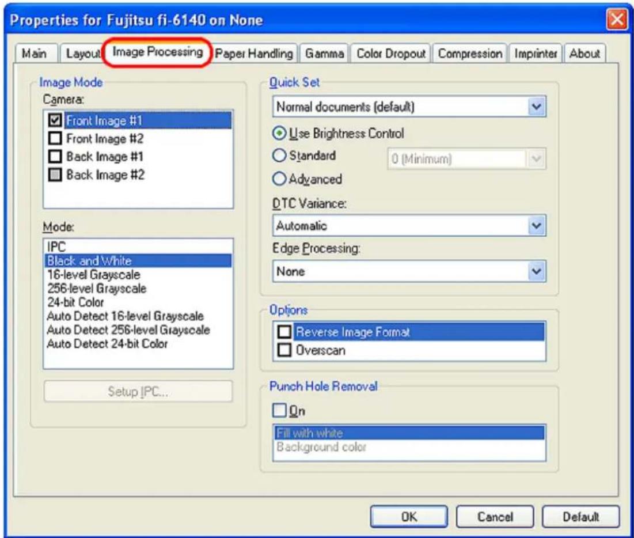This screenshot has width=634, height=538.
Task: Go to the Paper Handling tab
Action: pos(254,54)
